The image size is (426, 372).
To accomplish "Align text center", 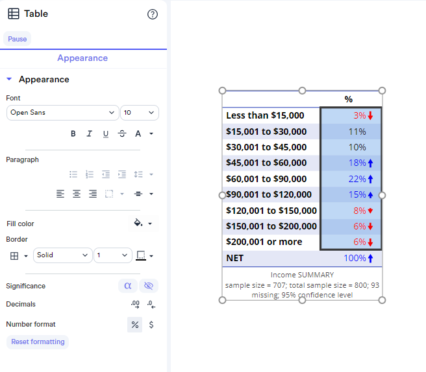I will click(x=77, y=194).
